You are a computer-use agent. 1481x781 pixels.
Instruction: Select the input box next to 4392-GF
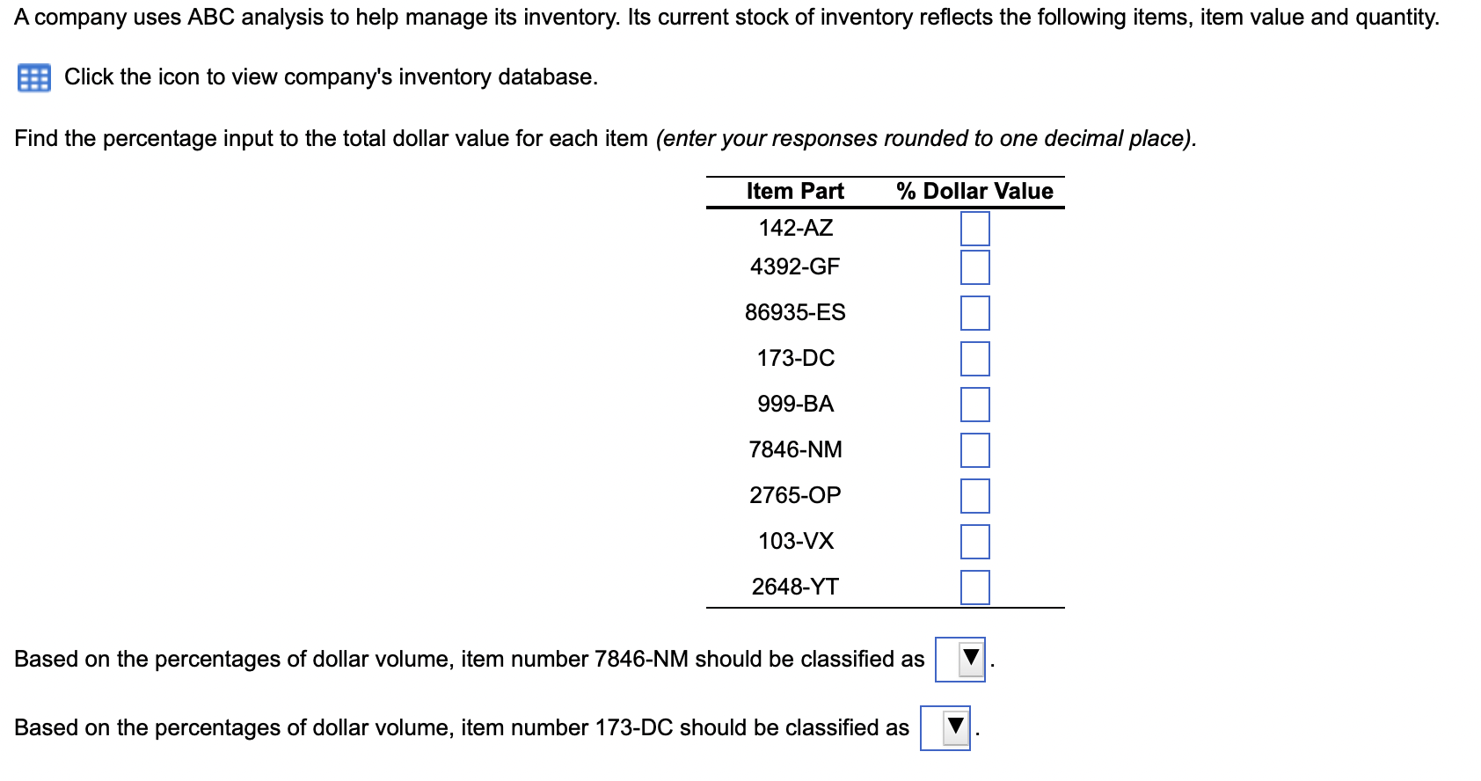click(x=975, y=267)
